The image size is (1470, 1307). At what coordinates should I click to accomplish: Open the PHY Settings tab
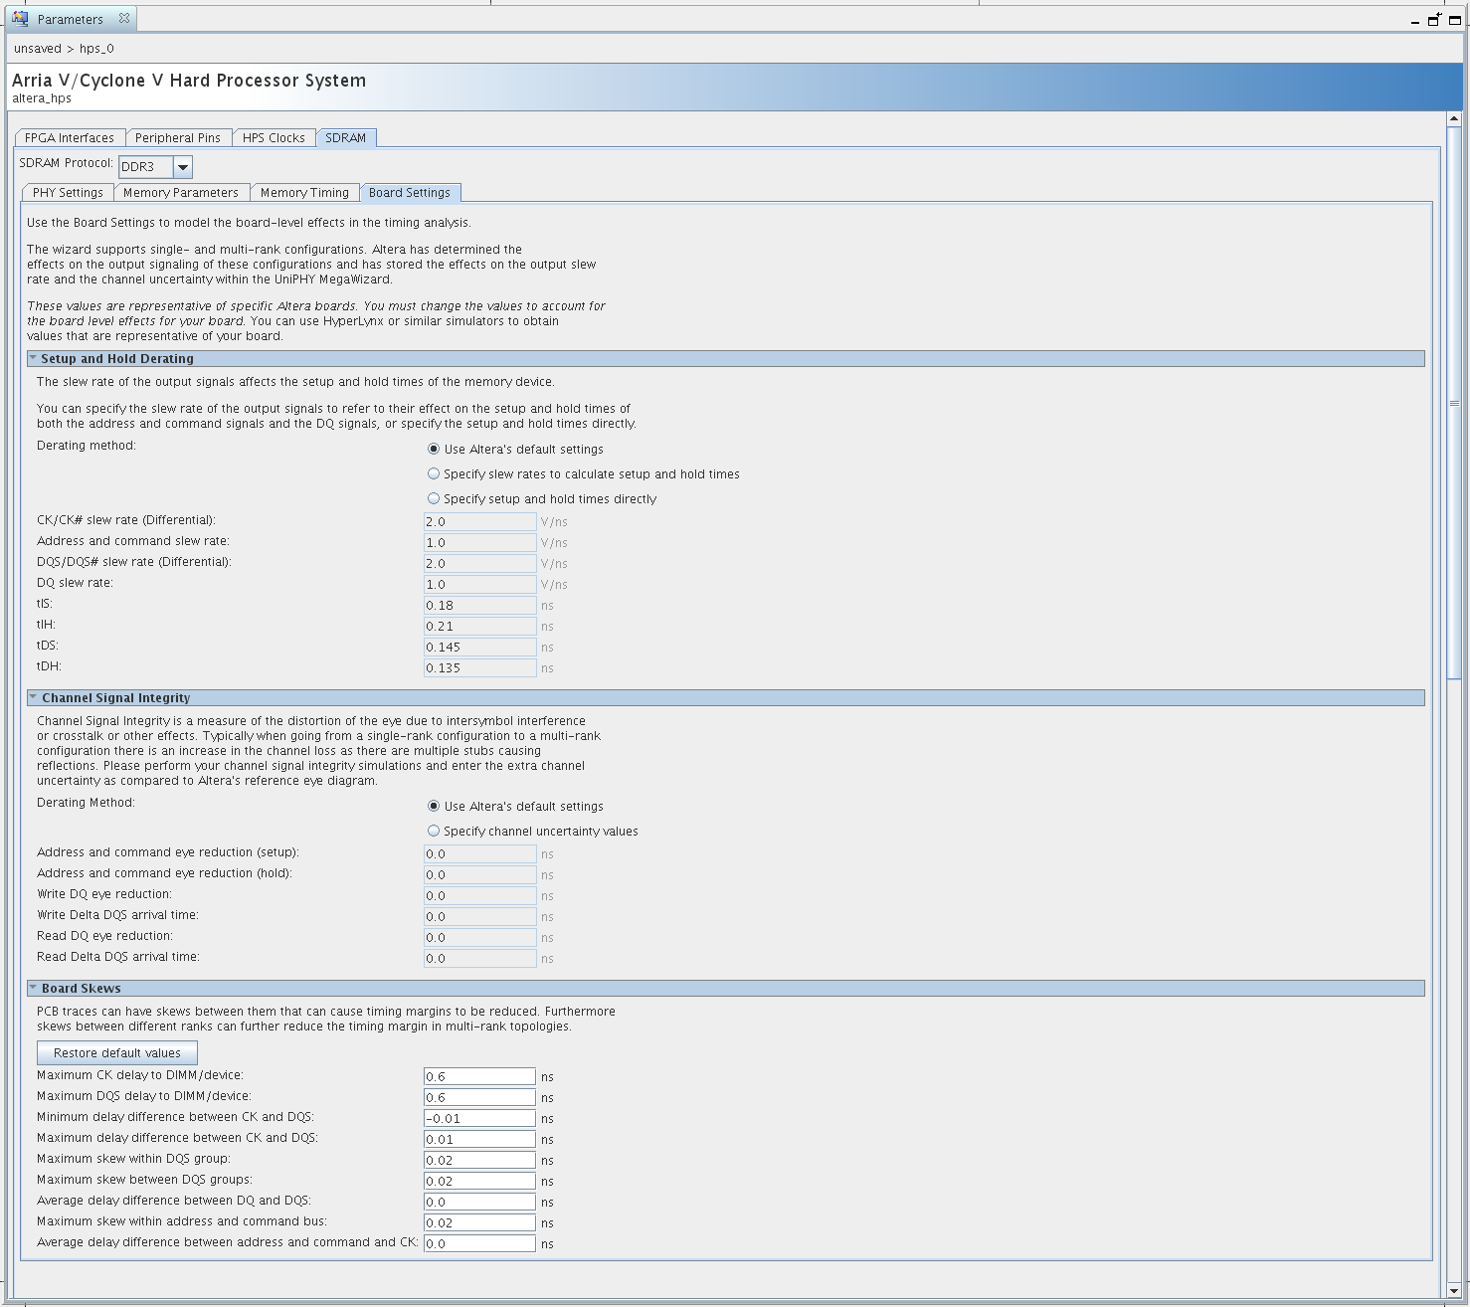point(68,193)
